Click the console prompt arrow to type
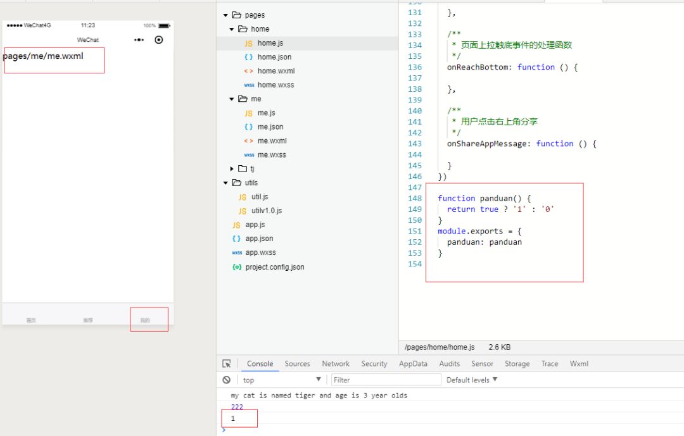684x436 pixels. pyautogui.click(x=224, y=430)
